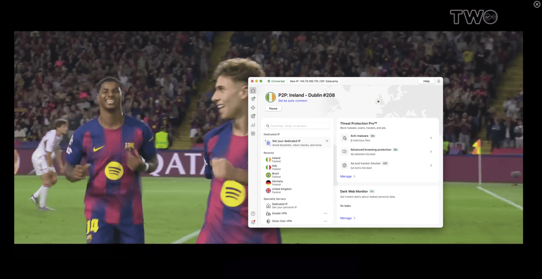Click the magnifier icon in search field
The image size is (542, 279).
coord(268,126)
